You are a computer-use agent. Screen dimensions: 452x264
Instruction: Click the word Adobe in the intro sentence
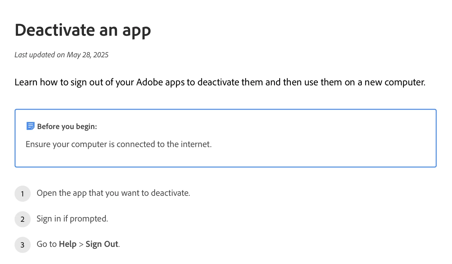(150, 82)
